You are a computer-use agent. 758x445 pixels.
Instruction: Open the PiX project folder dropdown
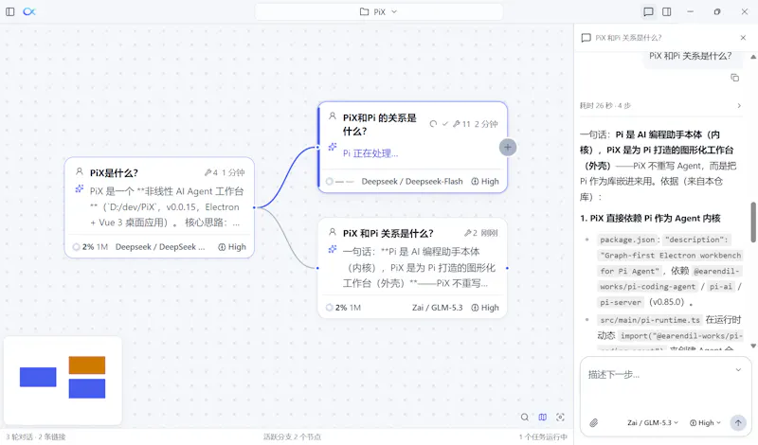click(x=378, y=11)
